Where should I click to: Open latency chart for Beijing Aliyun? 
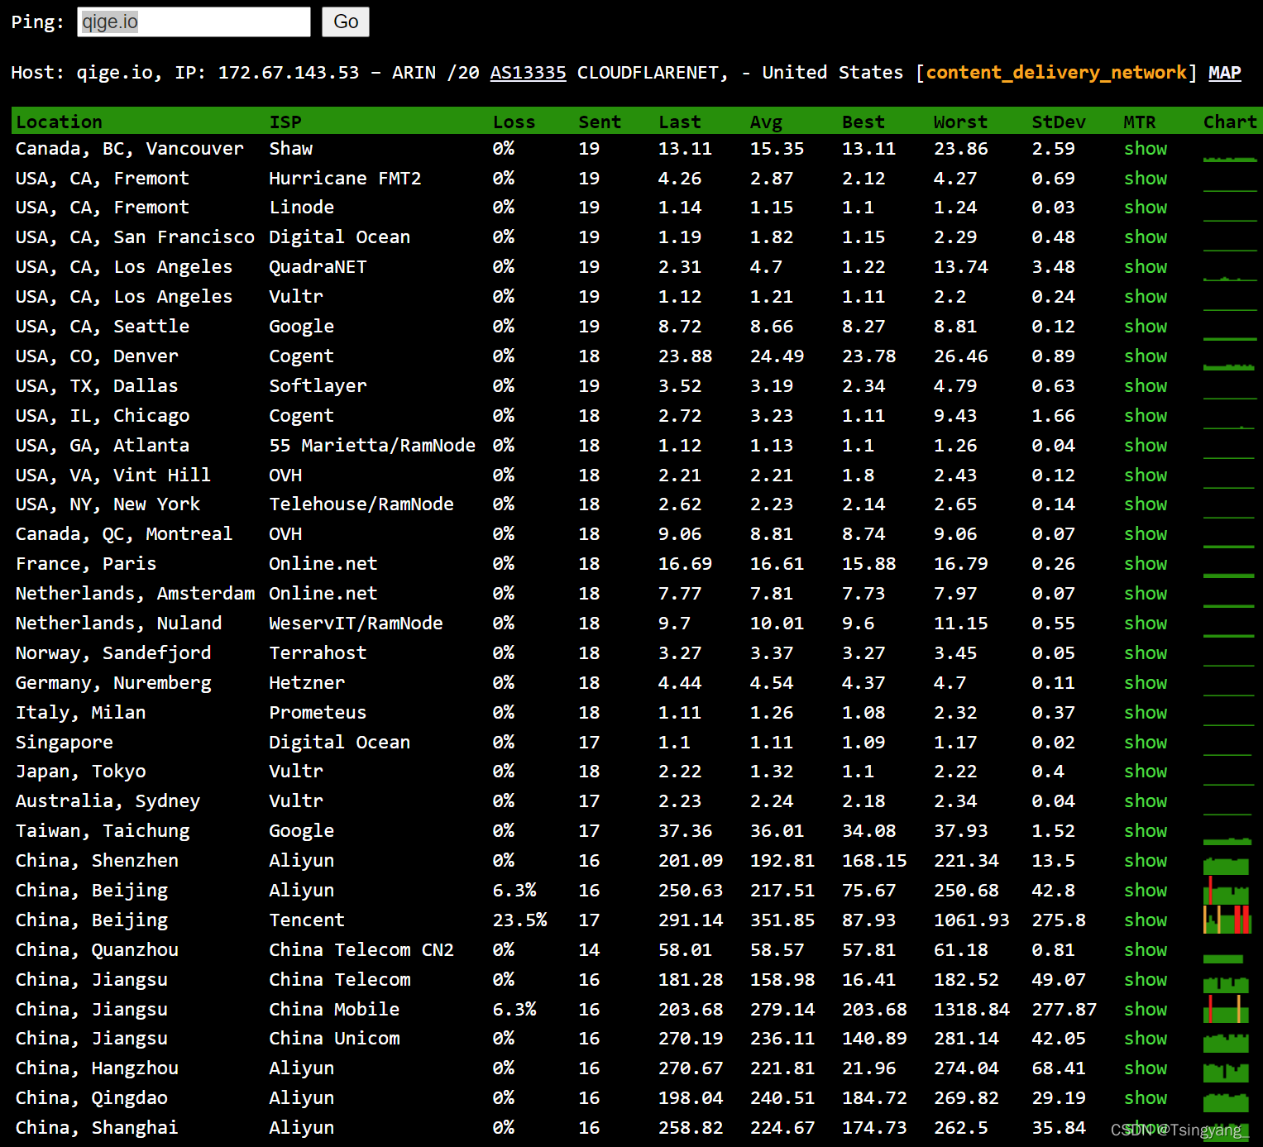click(1227, 891)
